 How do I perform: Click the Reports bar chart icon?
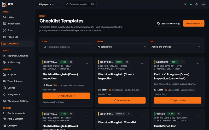click(4, 56)
